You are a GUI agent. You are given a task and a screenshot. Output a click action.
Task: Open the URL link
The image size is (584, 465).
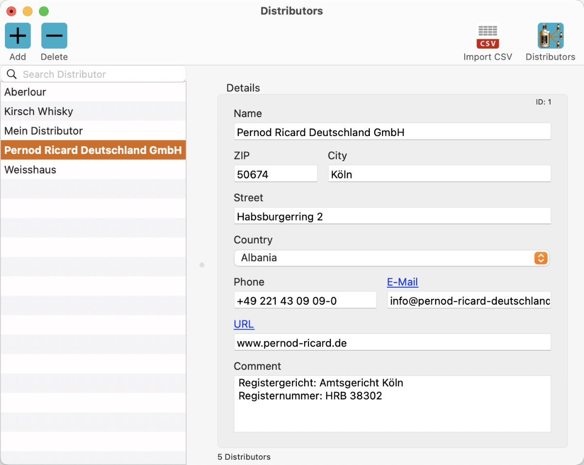pyautogui.click(x=244, y=324)
